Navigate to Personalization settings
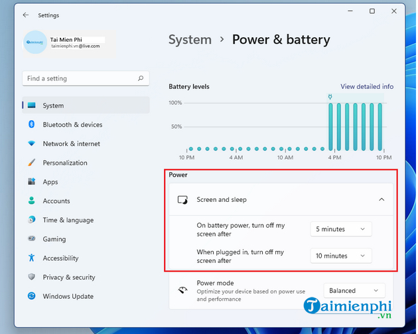 pos(86,163)
